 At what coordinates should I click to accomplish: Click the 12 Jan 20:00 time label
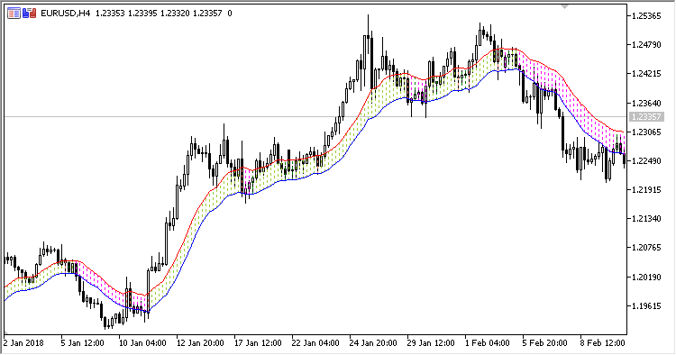coord(200,343)
